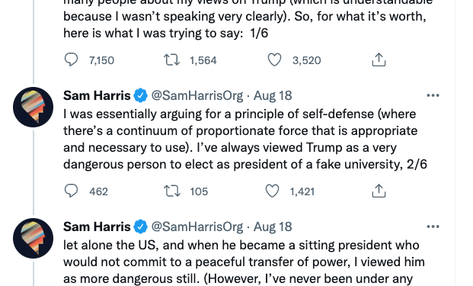Open more options for the 2/6 tweet

point(433,95)
